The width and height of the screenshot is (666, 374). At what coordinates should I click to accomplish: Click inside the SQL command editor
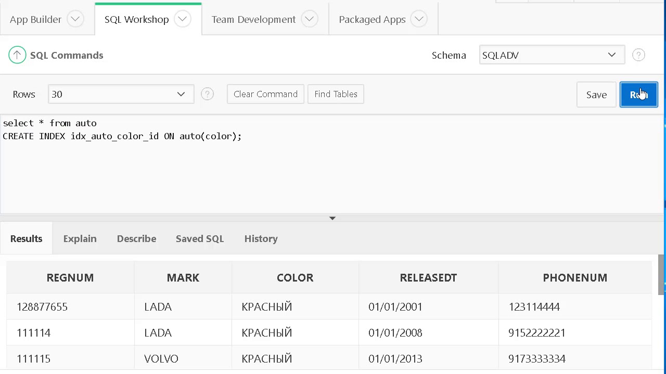(331, 164)
